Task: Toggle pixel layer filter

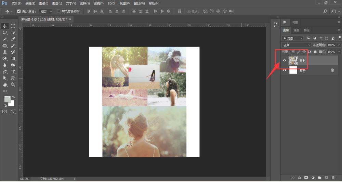Action: (308, 38)
